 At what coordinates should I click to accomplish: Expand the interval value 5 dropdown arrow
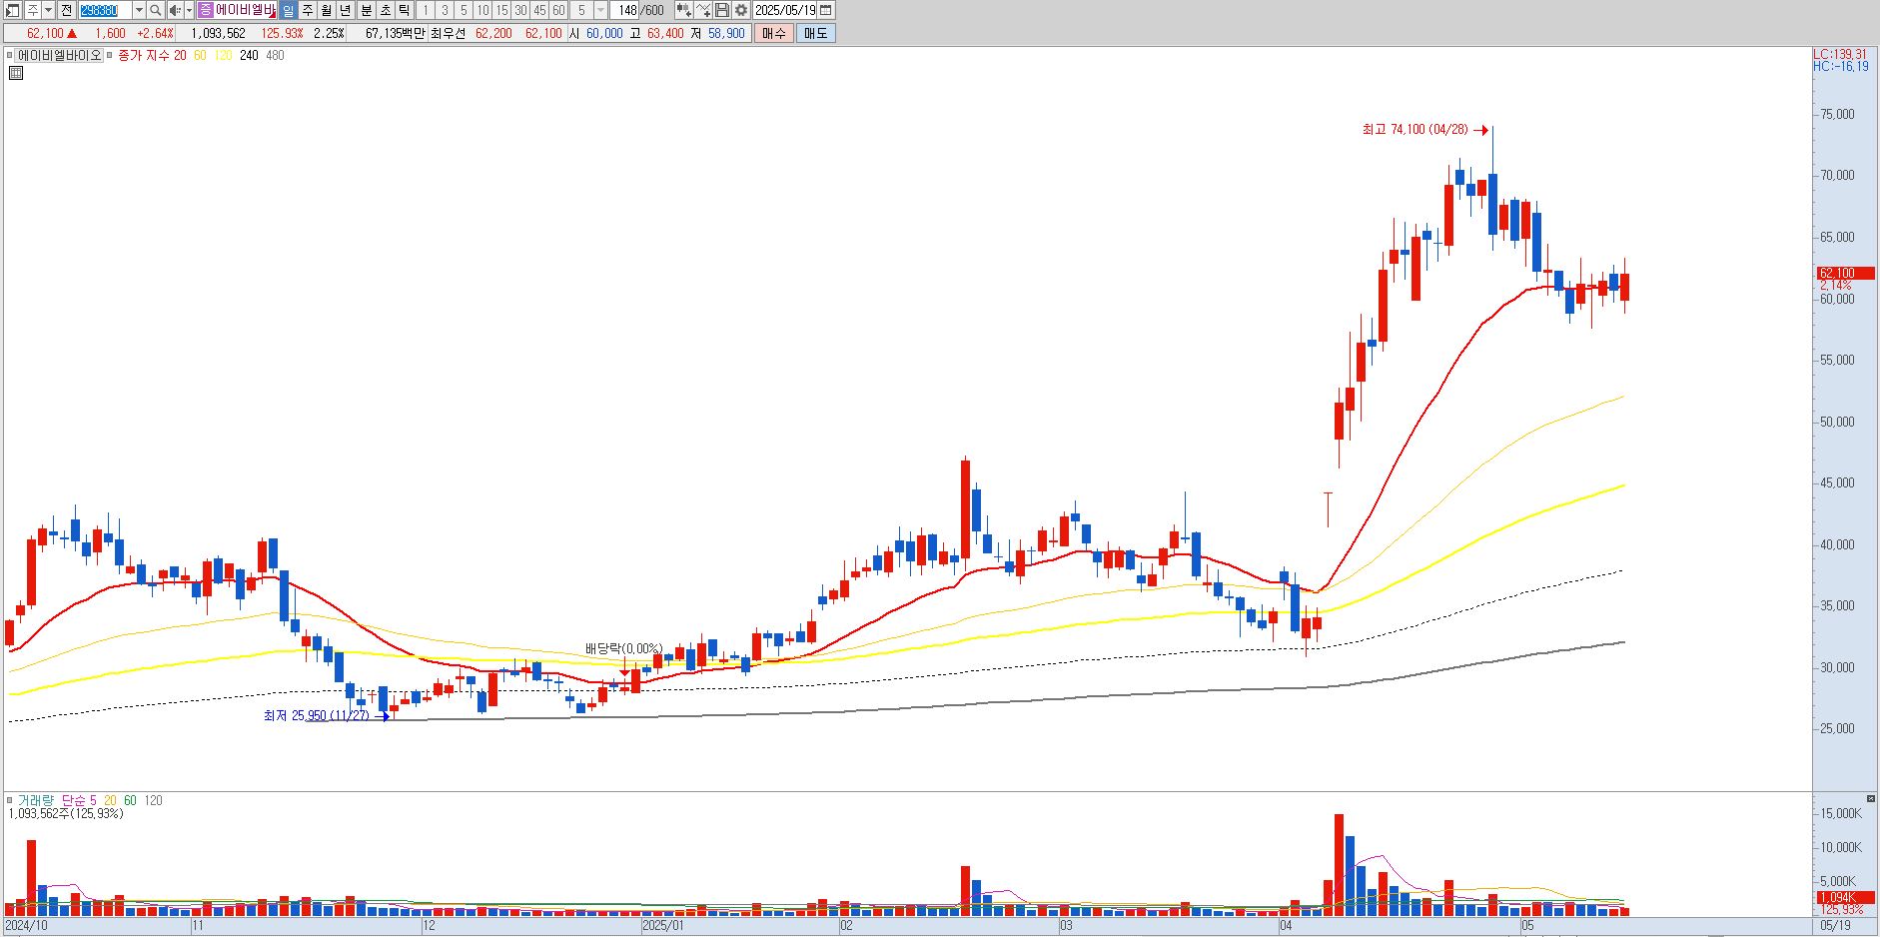[600, 10]
